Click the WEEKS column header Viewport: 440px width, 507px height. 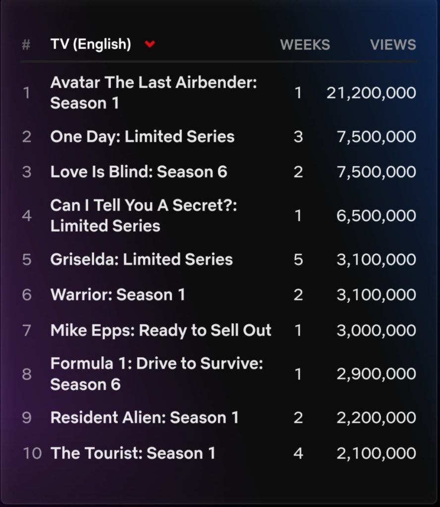(x=305, y=45)
